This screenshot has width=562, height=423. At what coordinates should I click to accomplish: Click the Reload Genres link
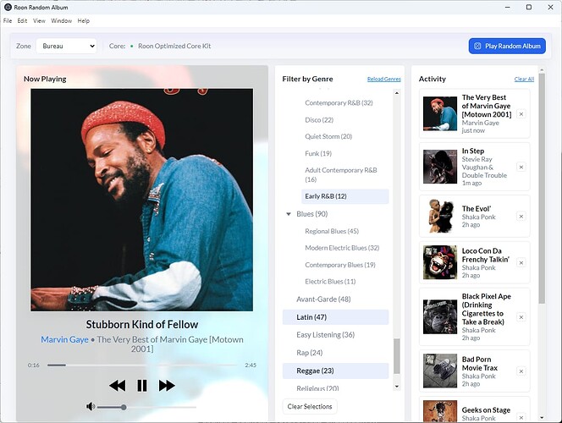click(x=383, y=79)
